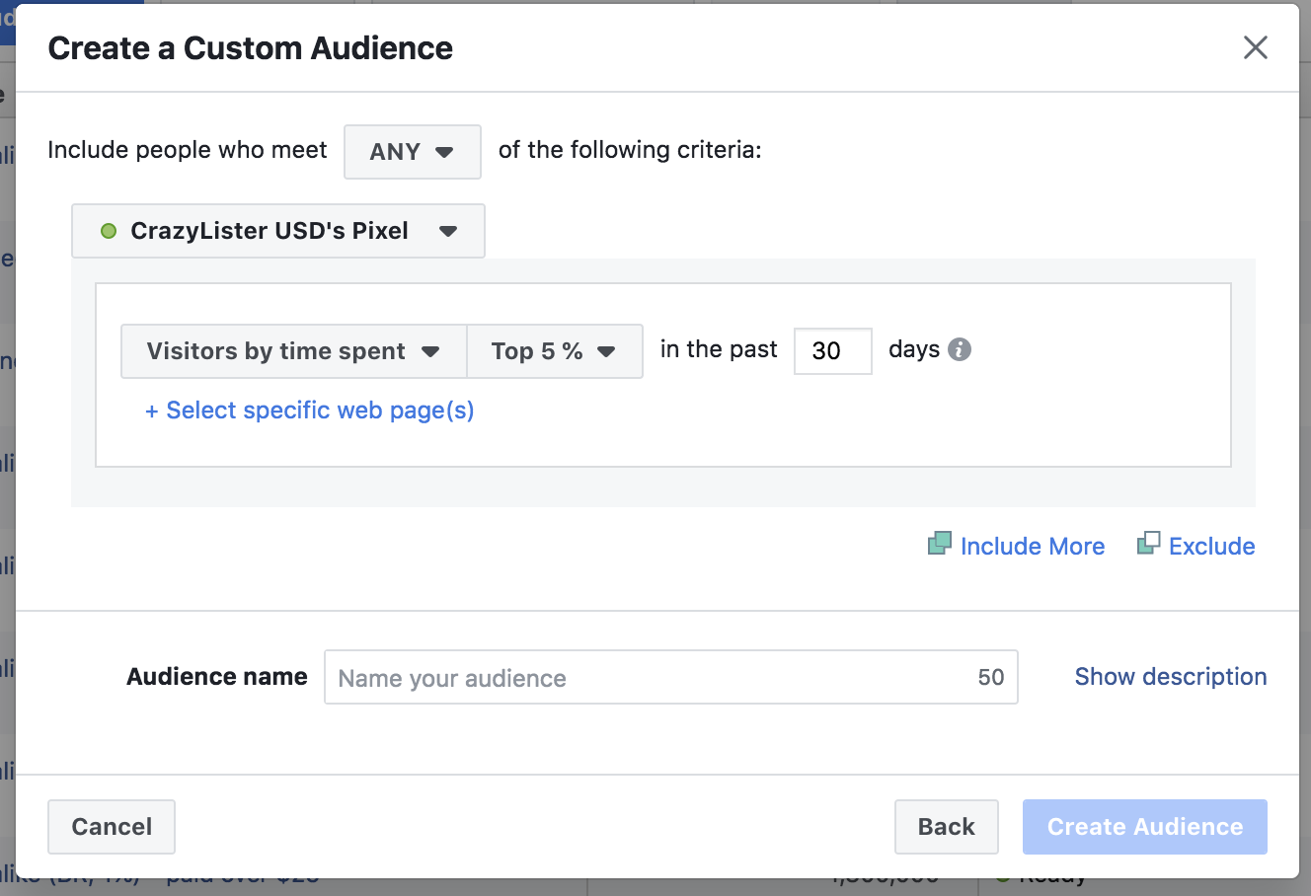Click the Include More overlapping squares icon

pos(940,544)
